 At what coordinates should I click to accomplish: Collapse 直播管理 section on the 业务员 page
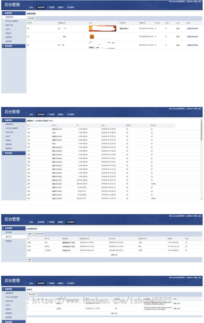14,289
